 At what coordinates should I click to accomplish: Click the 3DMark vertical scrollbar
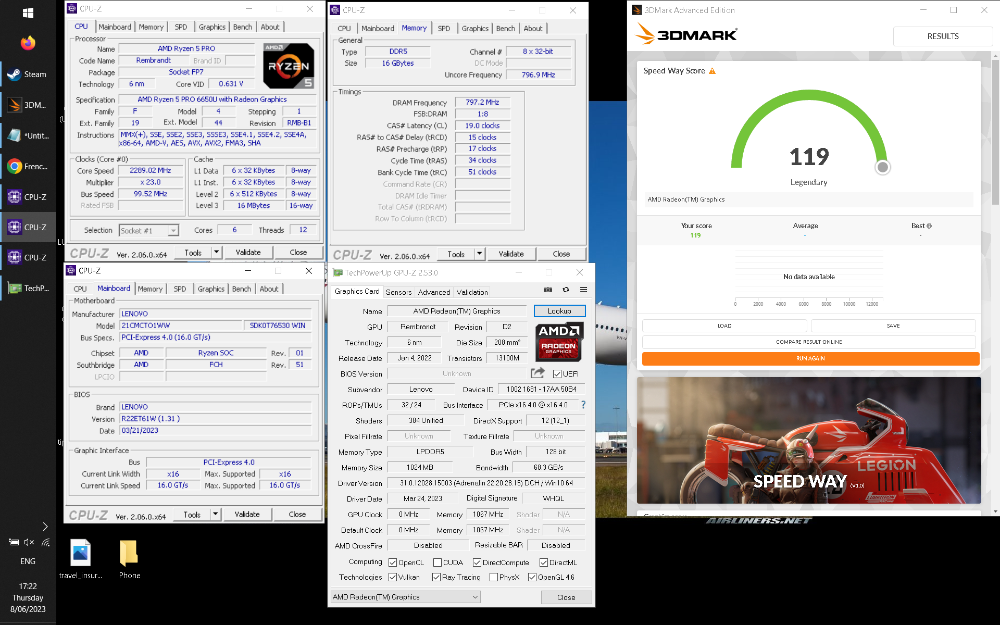click(x=995, y=133)
